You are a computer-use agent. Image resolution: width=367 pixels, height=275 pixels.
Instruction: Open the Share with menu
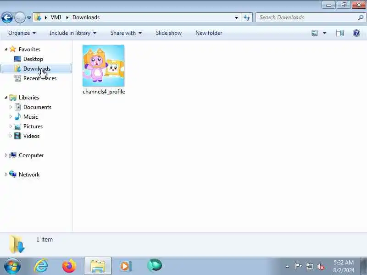point(126,33)
